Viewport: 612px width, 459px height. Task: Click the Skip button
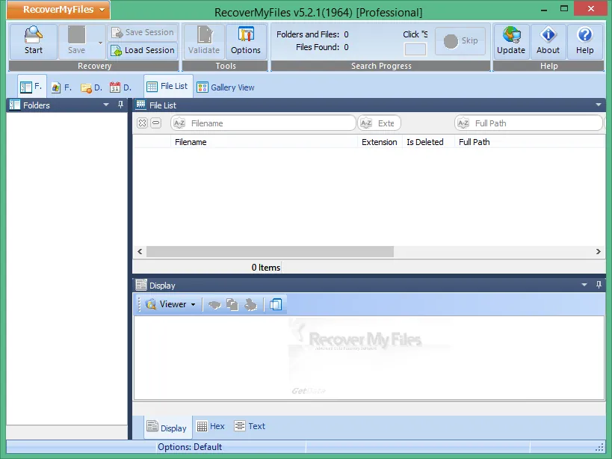pos(460,40)
